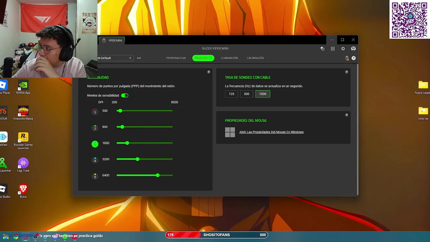This screenshot has height=242, width=430.
Task: Click the mouse warning alert icon
Action: pos(347,58)
